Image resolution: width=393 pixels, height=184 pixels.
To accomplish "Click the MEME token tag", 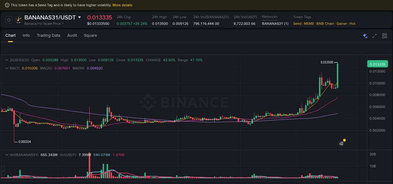I will coord(309,24).
